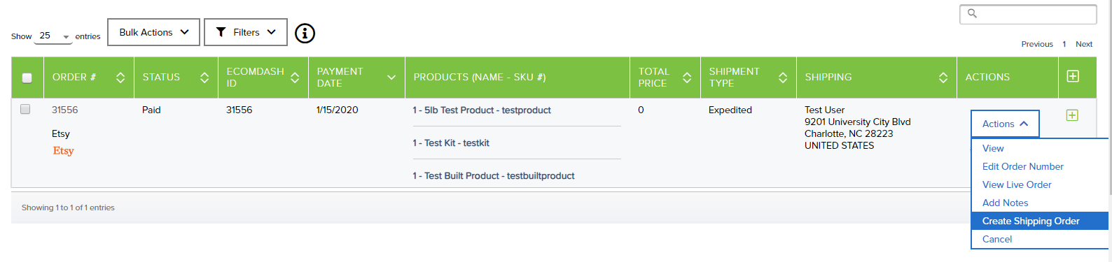Click the search magnifier icon
Image resolution: width=1112 pixels, height=262 pixels.
pyautogui.click(x=972, y=13)
